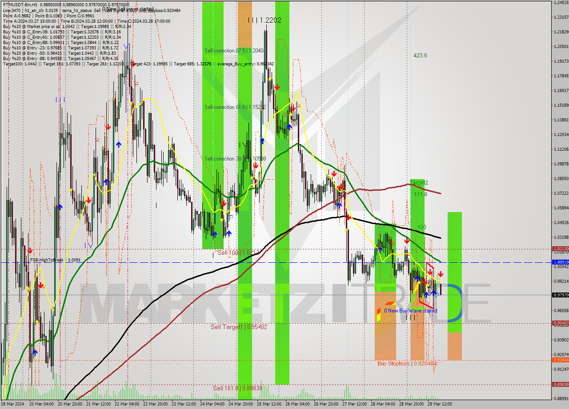Click the 'average_Buy_entry' value text
Image resolution: width=569 pixels, height=409 pixels.
(x=245, y=64)
